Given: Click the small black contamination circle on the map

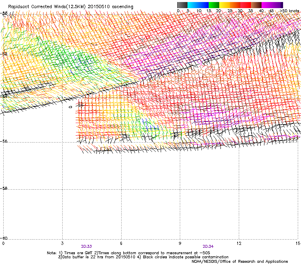Looking at the screenshot, I should click(x=70, y=107).
